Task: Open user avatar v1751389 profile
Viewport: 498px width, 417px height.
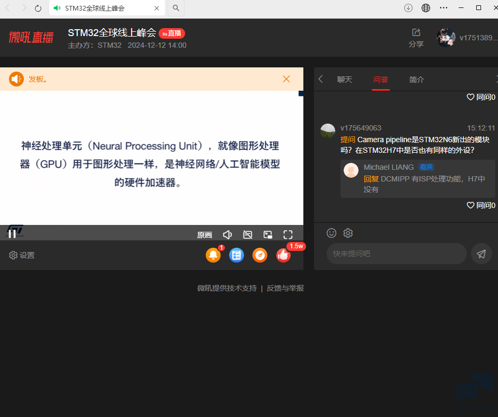Action: click(x=446, y=38)
